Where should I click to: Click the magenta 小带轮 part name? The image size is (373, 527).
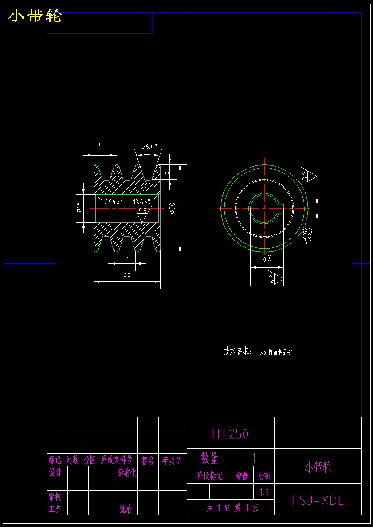[318, 468]
